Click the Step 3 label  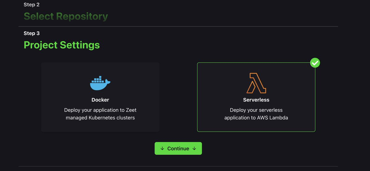[31, 33]
